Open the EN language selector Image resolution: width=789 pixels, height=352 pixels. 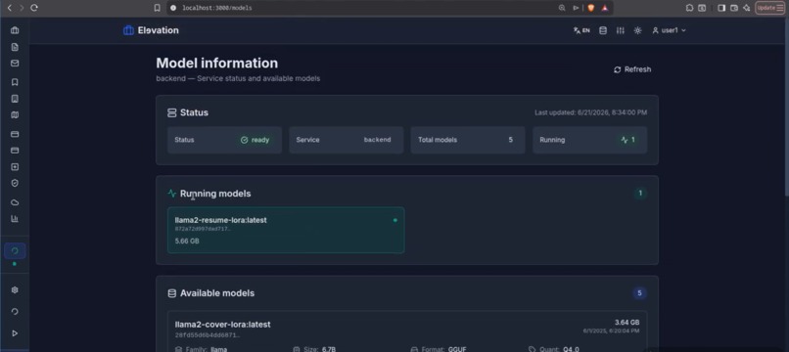click(x=581, y=30)
